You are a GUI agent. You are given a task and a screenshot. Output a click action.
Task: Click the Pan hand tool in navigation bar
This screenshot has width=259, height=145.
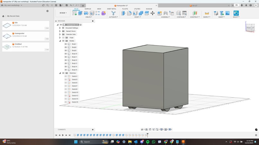tap(150, 130)
